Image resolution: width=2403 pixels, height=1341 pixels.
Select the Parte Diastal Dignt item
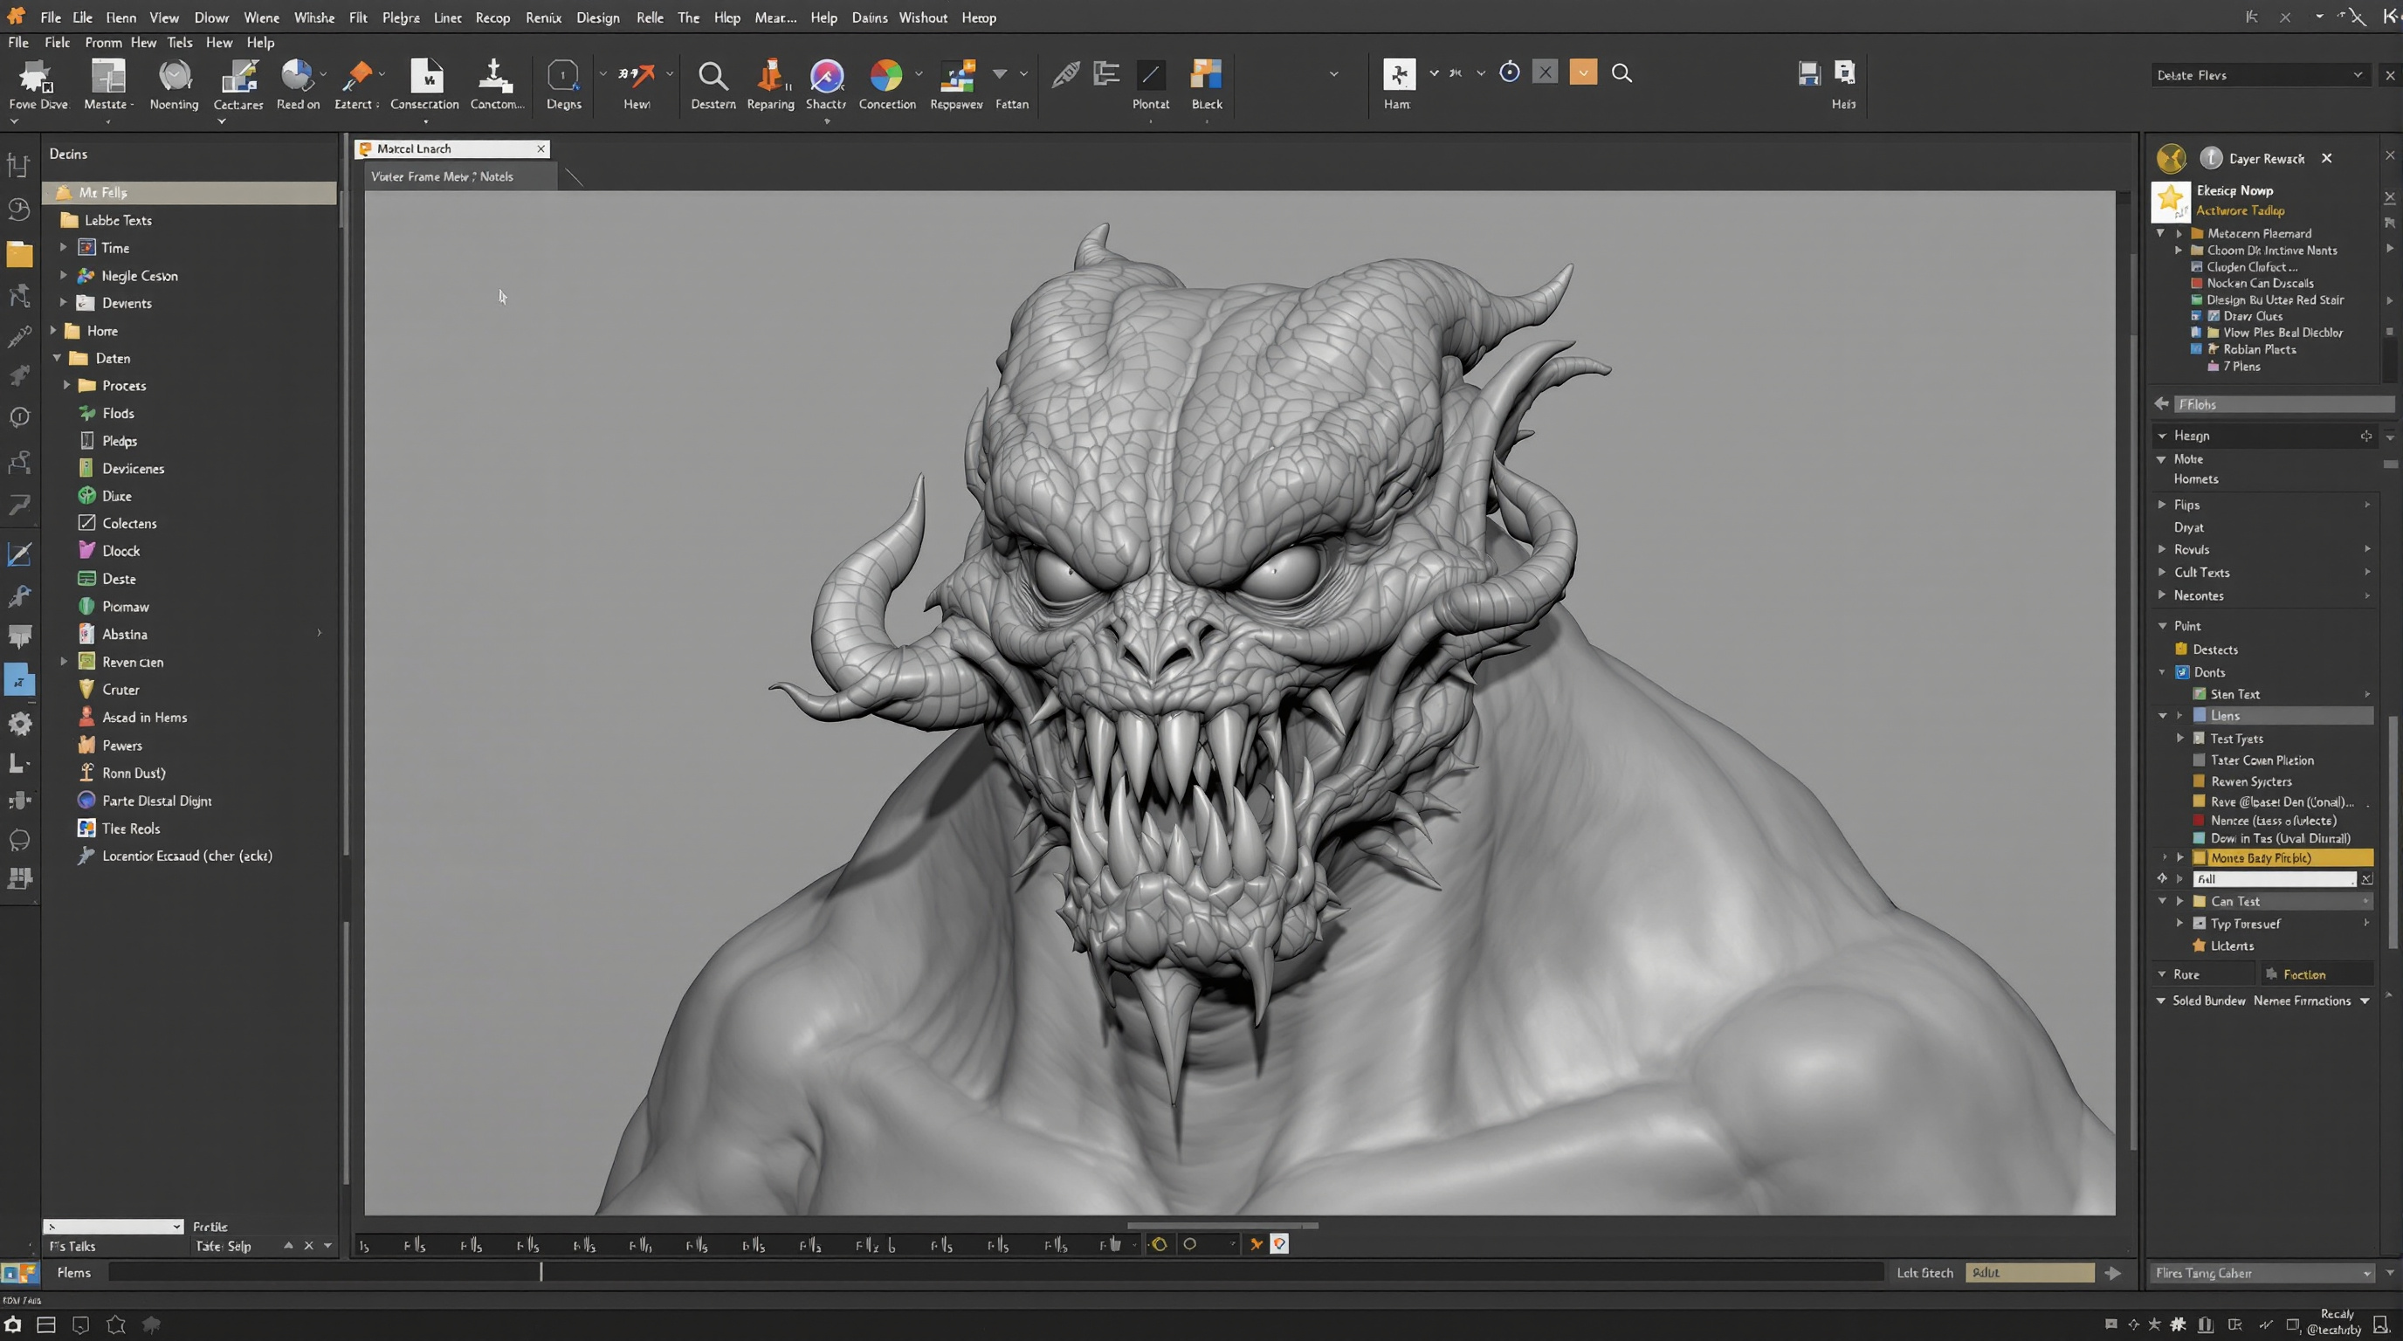[156, 801]
